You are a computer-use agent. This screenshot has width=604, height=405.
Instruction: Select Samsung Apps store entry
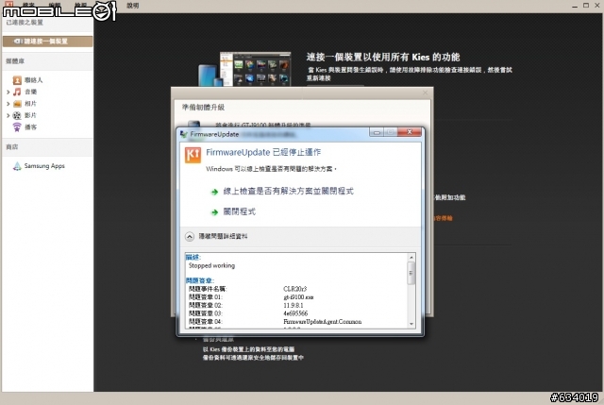tap(44, 166)
